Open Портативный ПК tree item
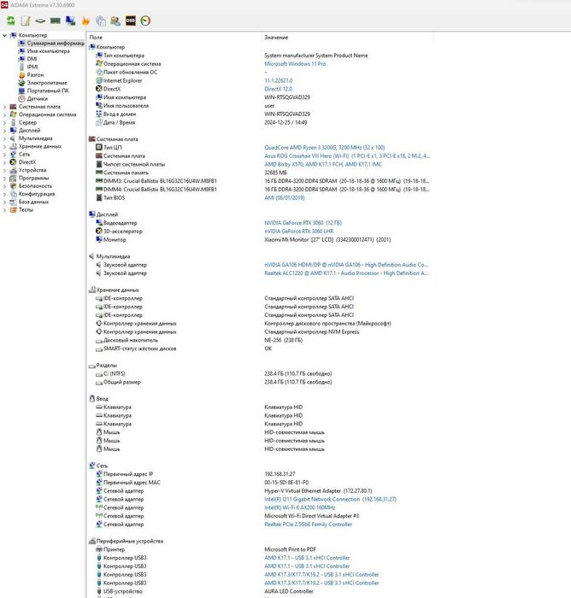This screenshot has width=571, height=598. [48, 91]
